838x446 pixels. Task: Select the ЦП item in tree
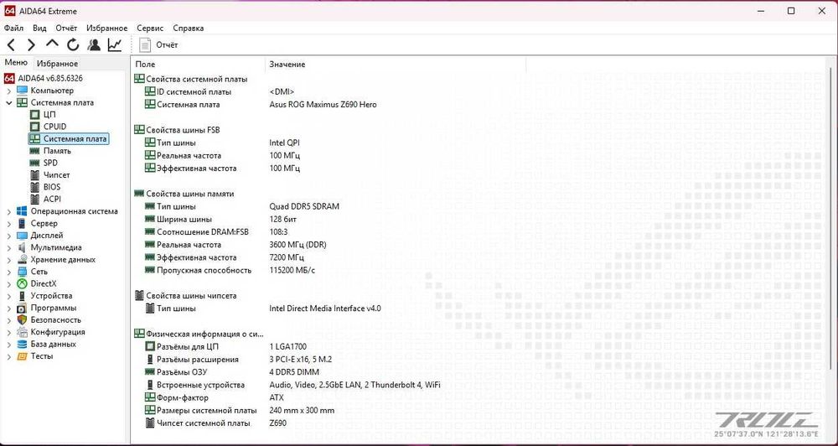point(49,115)
